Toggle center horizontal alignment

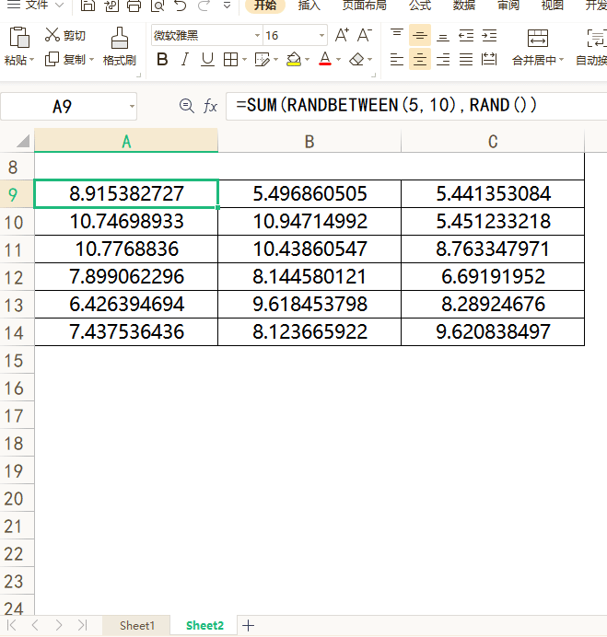[420, 60]
